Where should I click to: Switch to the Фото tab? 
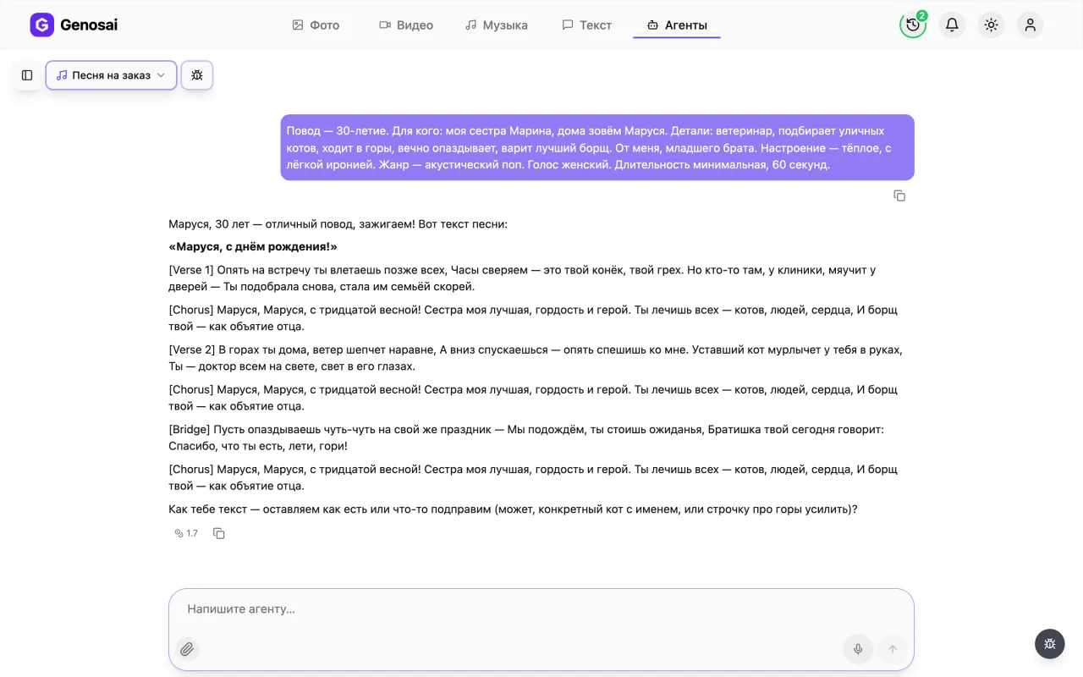(316, 25)
